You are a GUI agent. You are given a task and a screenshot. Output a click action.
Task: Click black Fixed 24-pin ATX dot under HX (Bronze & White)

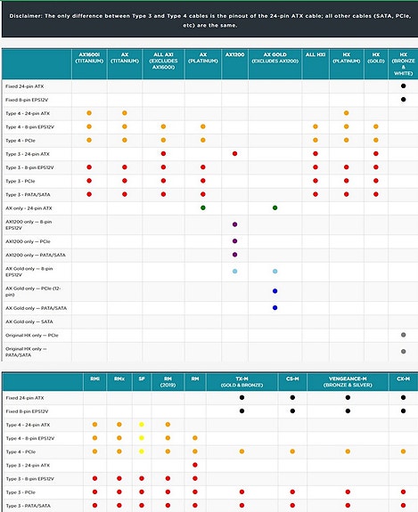coord(403,85)
